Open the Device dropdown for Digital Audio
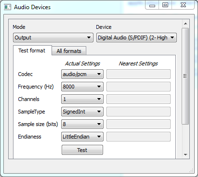Viewport: 198px width, 177px height. pos(136,38)
